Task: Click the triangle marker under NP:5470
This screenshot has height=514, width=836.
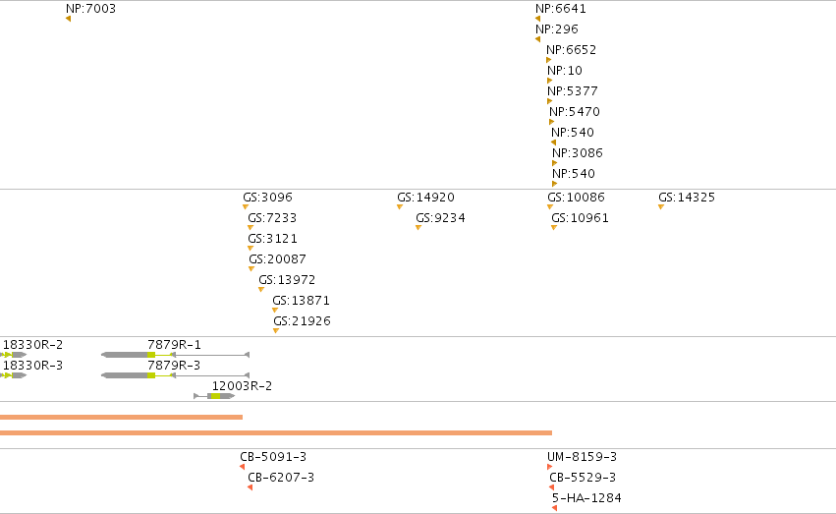Action: click(x=551, y=122)
